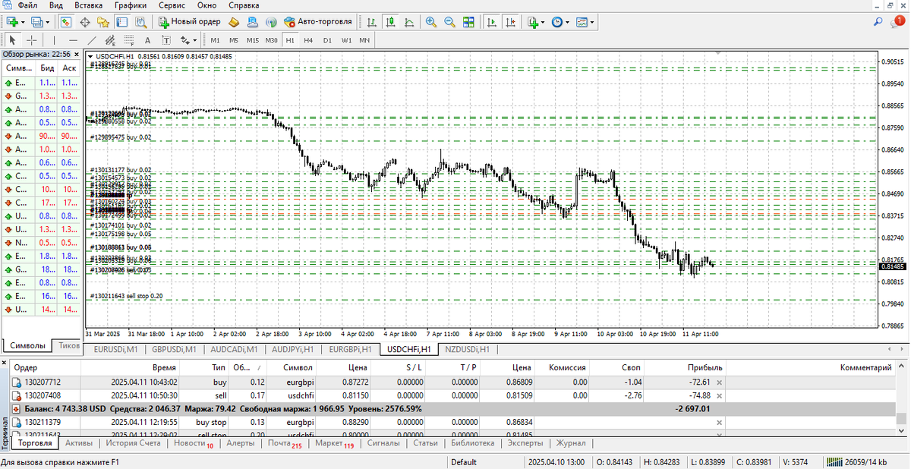Select the equidistant channel tool
Viewport: 911px width, 469px height.
coord(110,39)
